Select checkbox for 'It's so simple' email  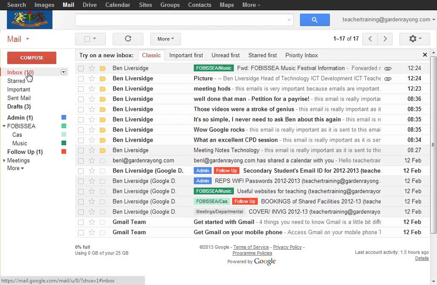(81, 120)
